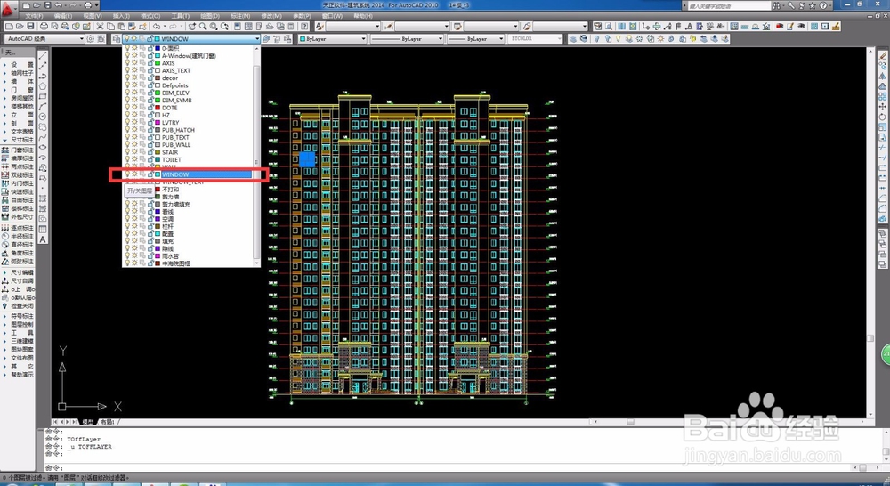
Task: Select the Circle draw tool
Action: coord(43,117)
